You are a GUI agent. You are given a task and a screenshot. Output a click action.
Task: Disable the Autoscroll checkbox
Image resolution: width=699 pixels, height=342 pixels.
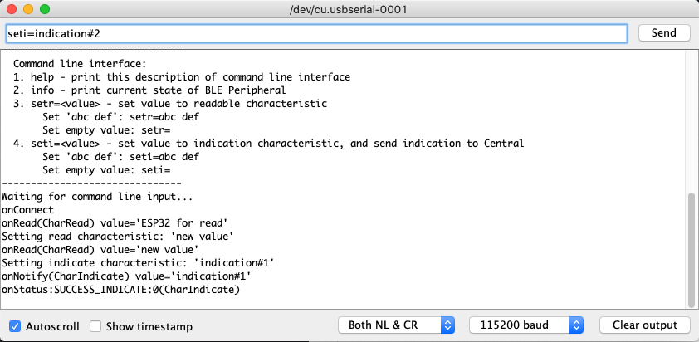tap(15, 326)
